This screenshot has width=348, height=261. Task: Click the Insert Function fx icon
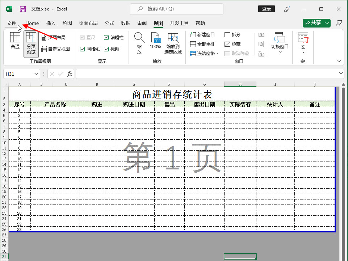(x=70, y=74)
